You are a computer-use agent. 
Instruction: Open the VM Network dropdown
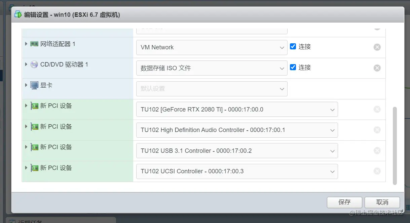coord(212,47)
